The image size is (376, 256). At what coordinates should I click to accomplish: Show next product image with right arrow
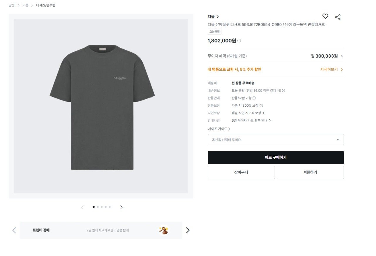tap(121, 207)
